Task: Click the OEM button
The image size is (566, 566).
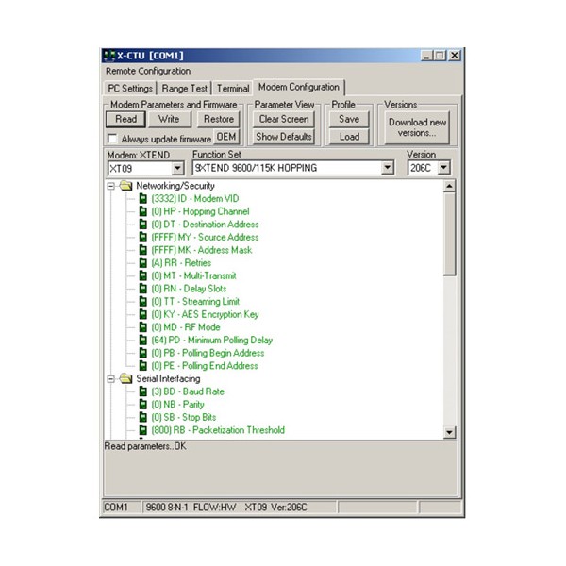Action: [226, 137]
